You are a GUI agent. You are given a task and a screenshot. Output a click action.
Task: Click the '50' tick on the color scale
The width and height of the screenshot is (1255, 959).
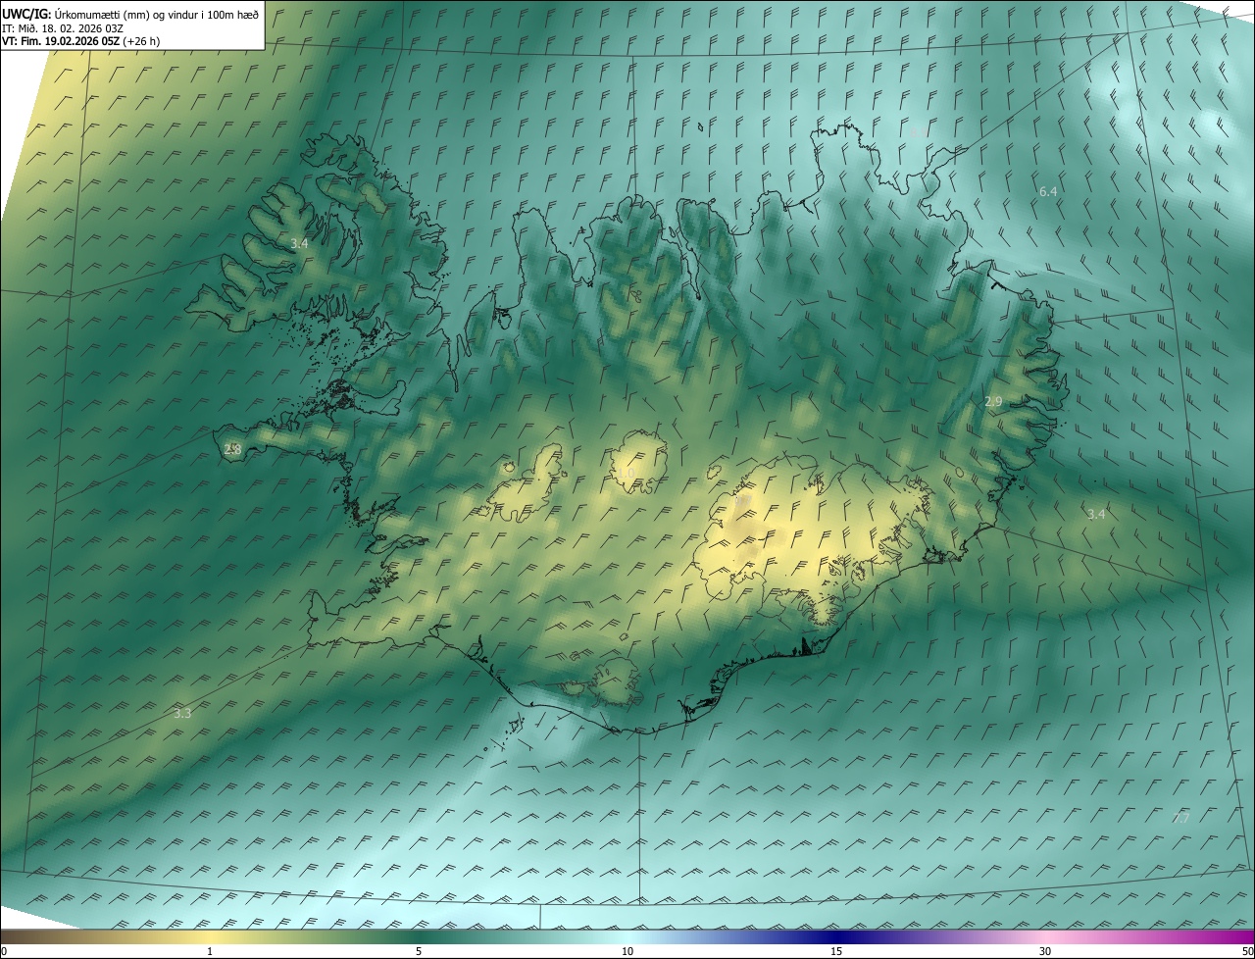pos(1247,951)
